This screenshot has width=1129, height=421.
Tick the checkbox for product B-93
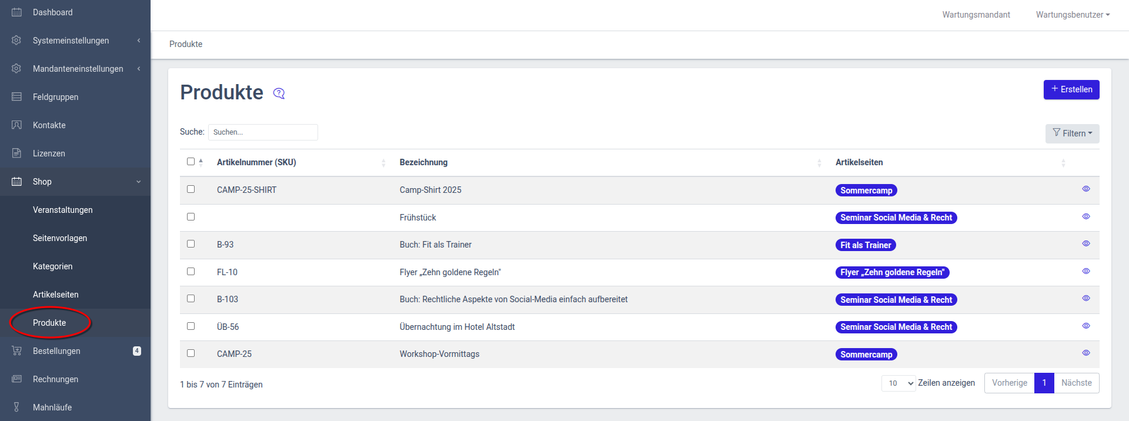pos(191,244)
